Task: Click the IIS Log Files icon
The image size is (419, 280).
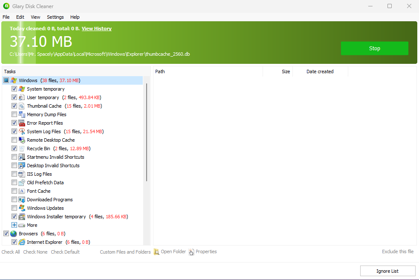Action: [x=22, y=174]
